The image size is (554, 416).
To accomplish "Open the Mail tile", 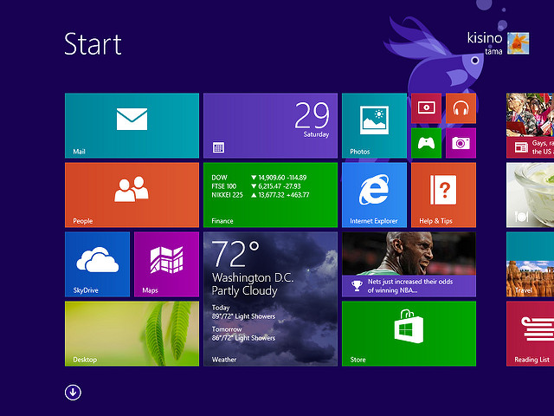I will coord(132,126).
